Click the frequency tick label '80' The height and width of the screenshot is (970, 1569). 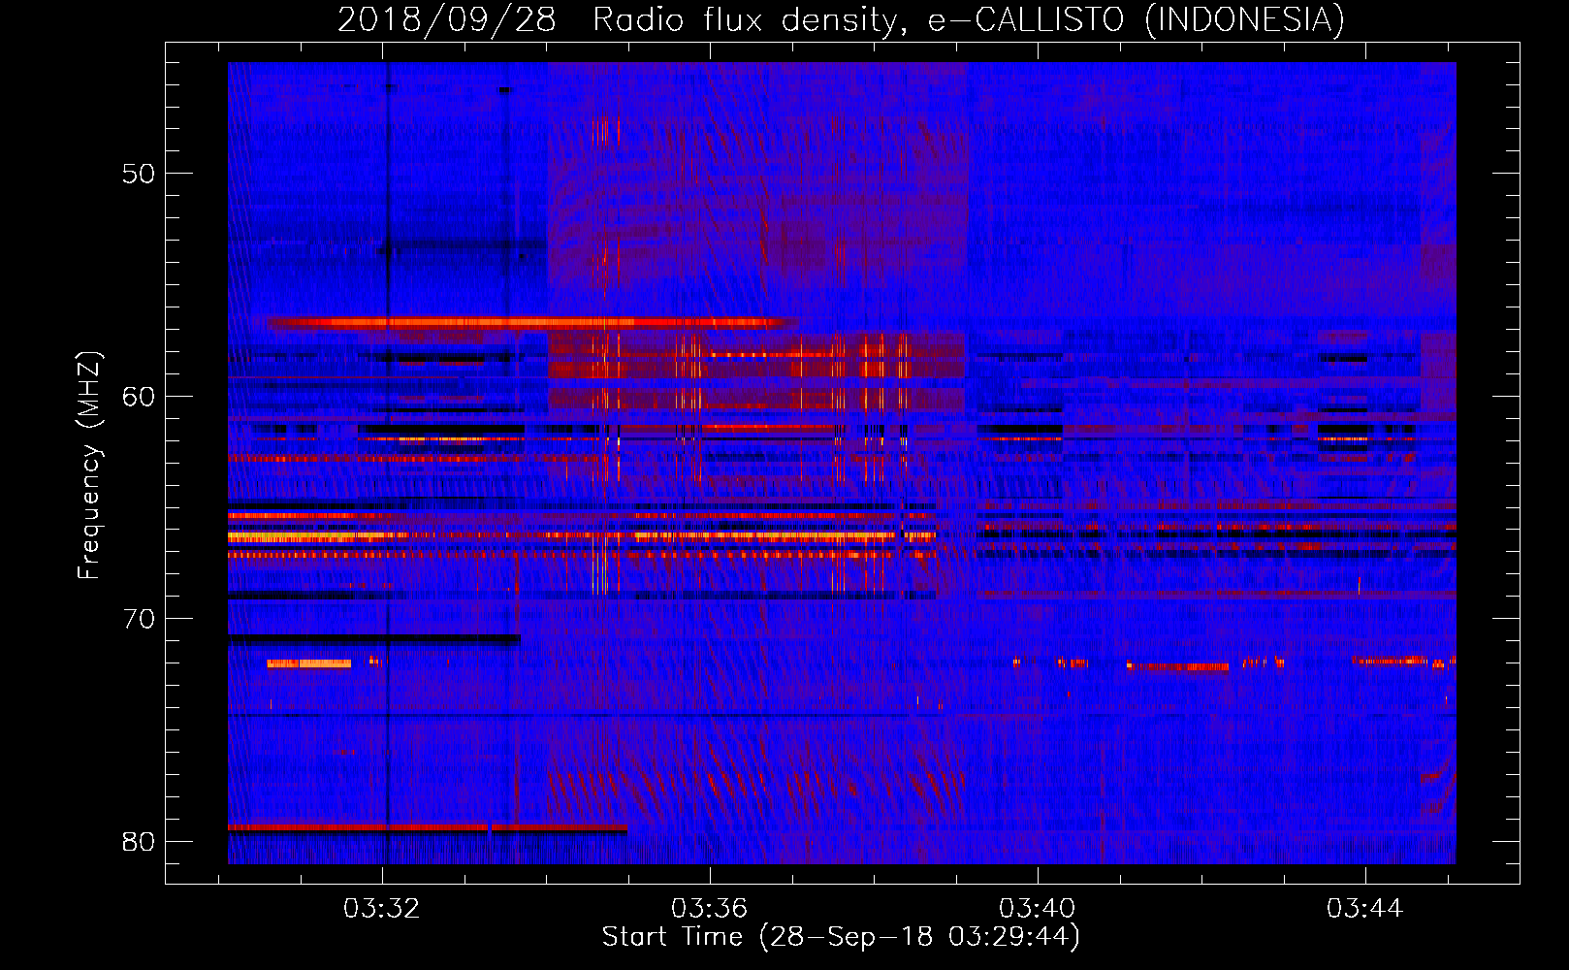pos(139,841)
